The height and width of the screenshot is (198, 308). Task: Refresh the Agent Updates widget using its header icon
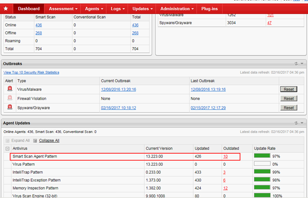pos(296,123)
